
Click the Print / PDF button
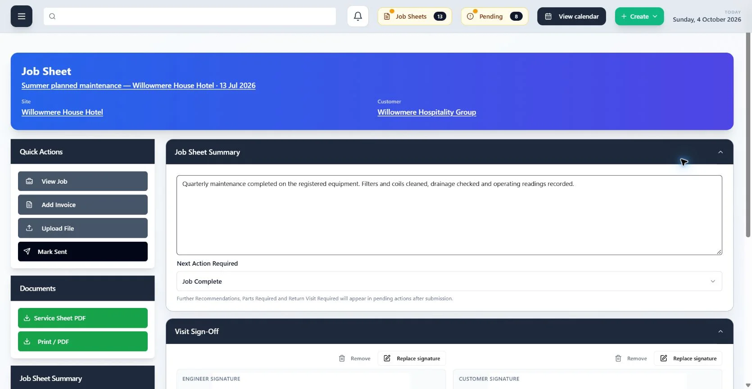point(83,341)
